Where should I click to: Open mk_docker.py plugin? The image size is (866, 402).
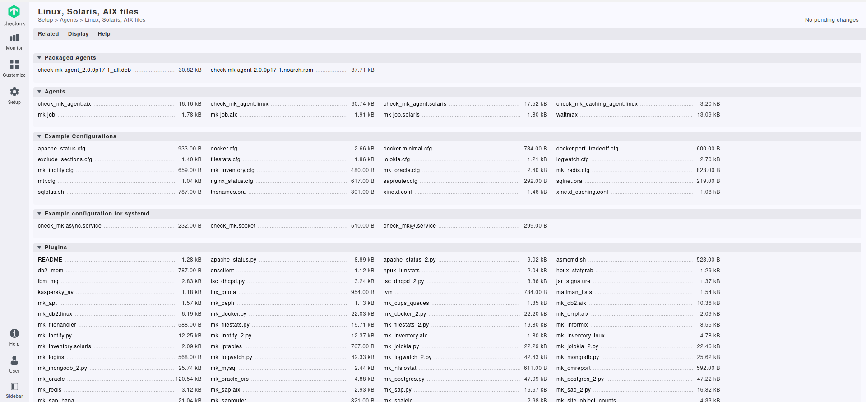point(228,314)
